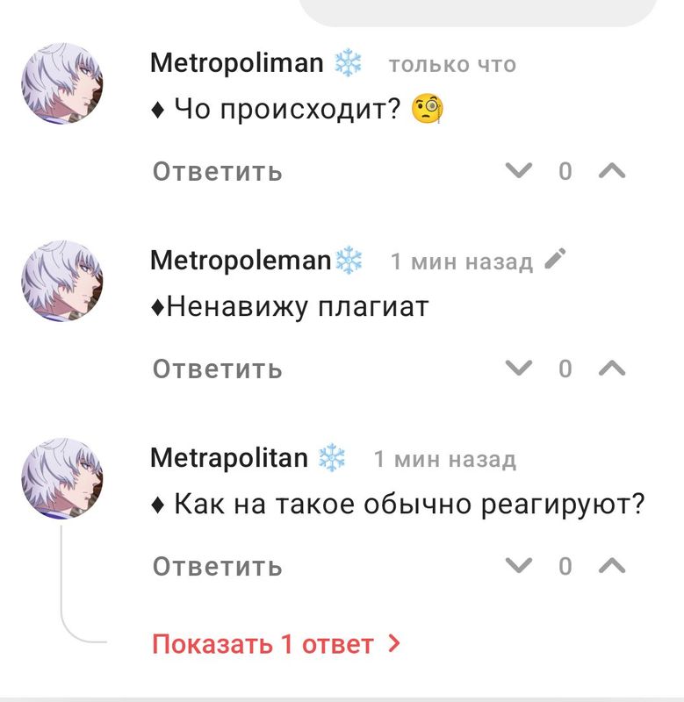Screen dimensions: 684x702
Task: Click Metropoleman's avatar picture
Action: pyautogui.click(x=61, y=282)
